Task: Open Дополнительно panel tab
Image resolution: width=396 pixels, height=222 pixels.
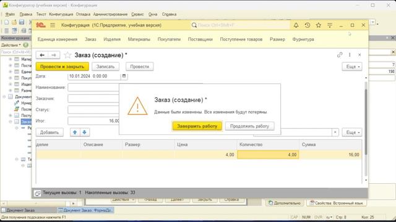Action: pyautogui.click(x=285, y=203)
